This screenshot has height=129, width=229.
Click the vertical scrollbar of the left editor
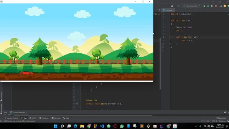(x=160, y=63)
